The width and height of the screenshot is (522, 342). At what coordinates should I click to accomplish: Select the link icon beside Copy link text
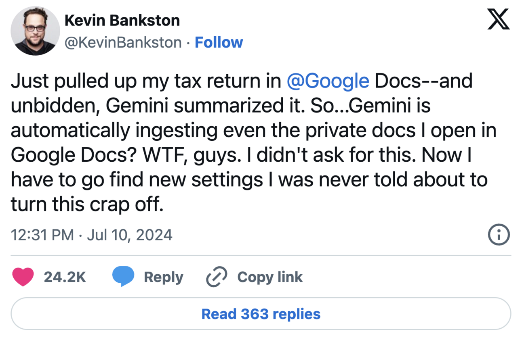point(216,277)
